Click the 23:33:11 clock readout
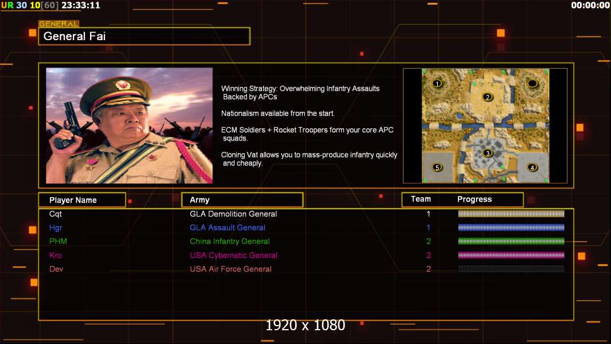Viewport: 611px width, 344px height. click(81, 5)
